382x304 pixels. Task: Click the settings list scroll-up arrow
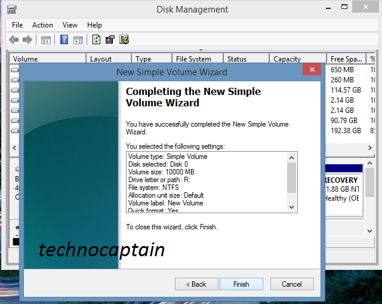pos(292,158)
